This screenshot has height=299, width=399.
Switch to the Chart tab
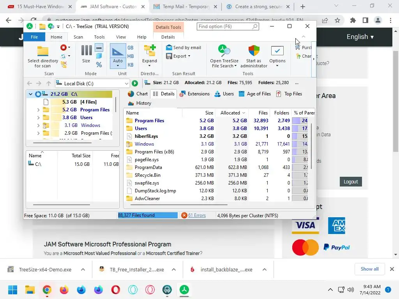point(138,94)
